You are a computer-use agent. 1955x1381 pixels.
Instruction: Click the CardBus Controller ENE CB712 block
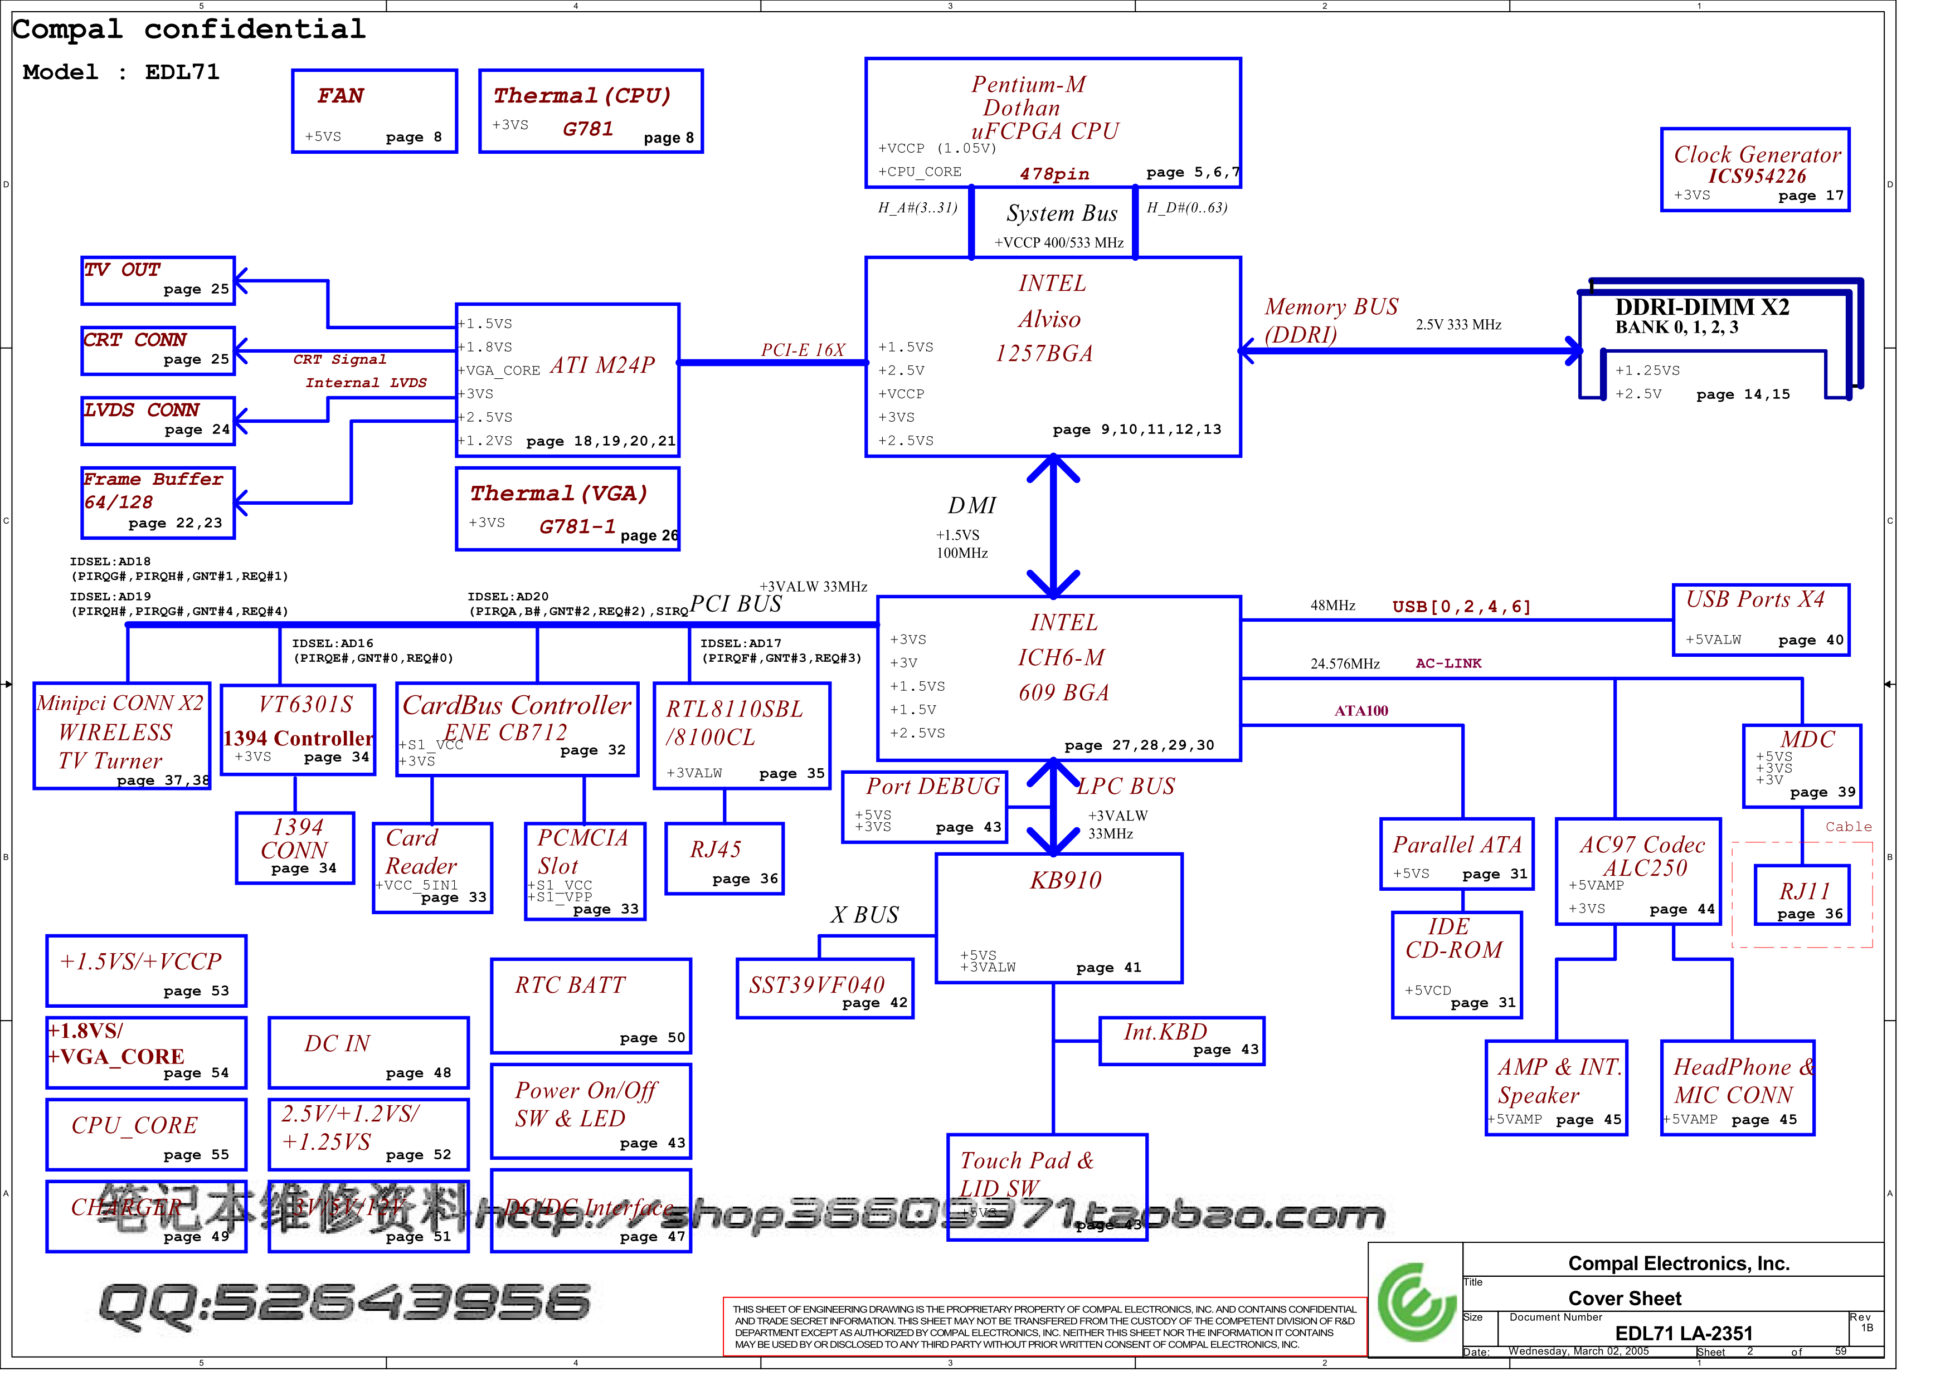click(x=517, y=729)
